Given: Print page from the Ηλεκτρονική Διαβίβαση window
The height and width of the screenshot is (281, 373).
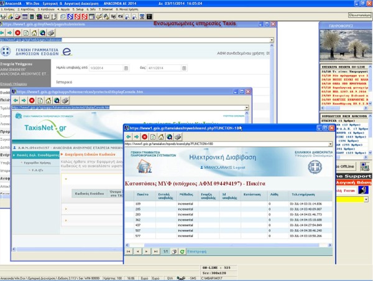Looking at the screenshot, I should [178, 137].
